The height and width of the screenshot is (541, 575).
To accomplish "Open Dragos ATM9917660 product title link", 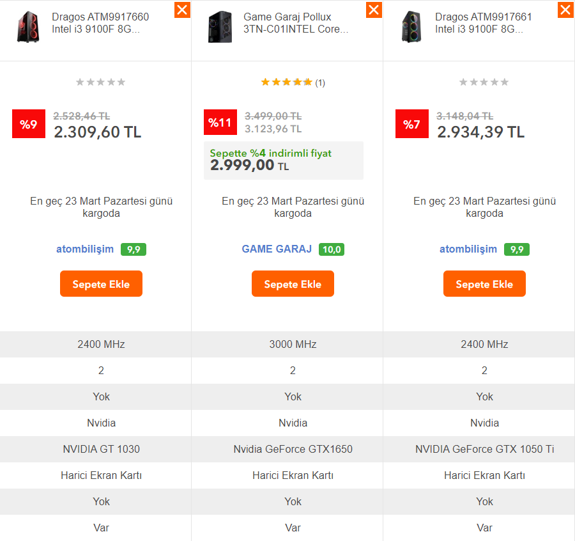I will [100, 23].
